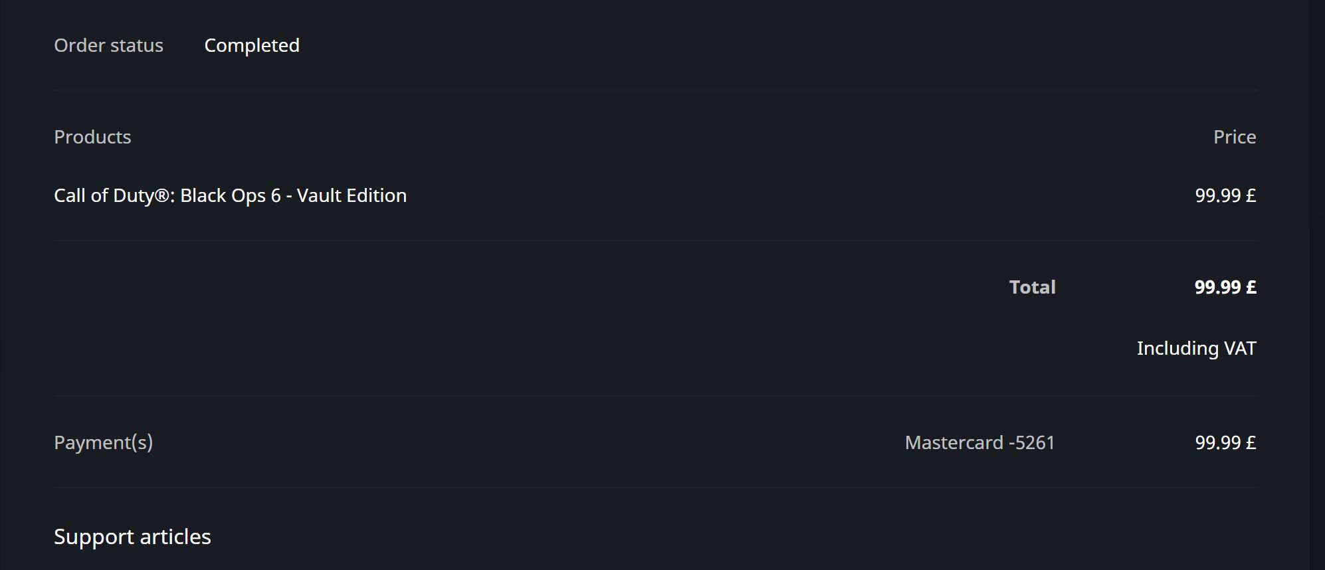Click the vertical scrollbar track on right
The width and height of the screenshot is (1325, 570).
(1316, 285)
